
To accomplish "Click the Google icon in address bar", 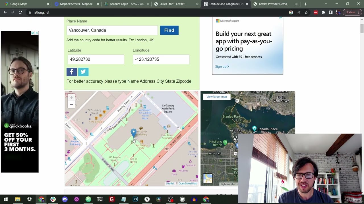I will tap(291, 12).
